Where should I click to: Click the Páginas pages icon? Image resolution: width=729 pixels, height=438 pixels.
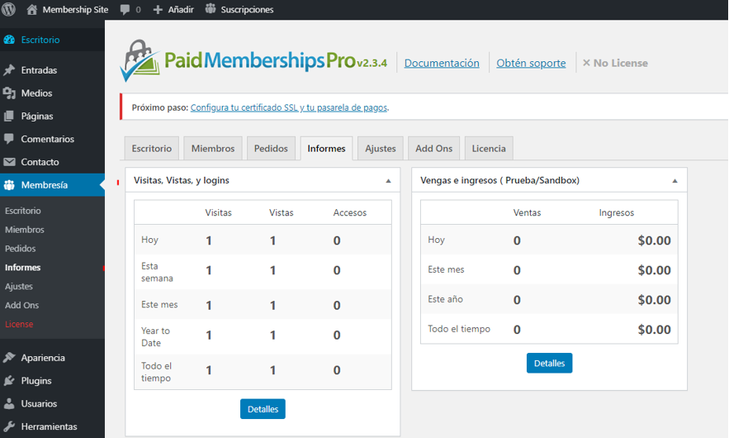[x=9, y=116]
